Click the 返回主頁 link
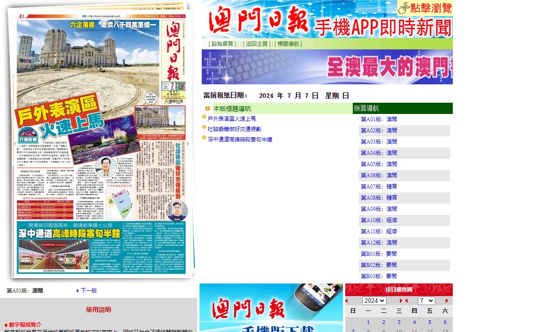The image size is (538, 332). (256, 44)
